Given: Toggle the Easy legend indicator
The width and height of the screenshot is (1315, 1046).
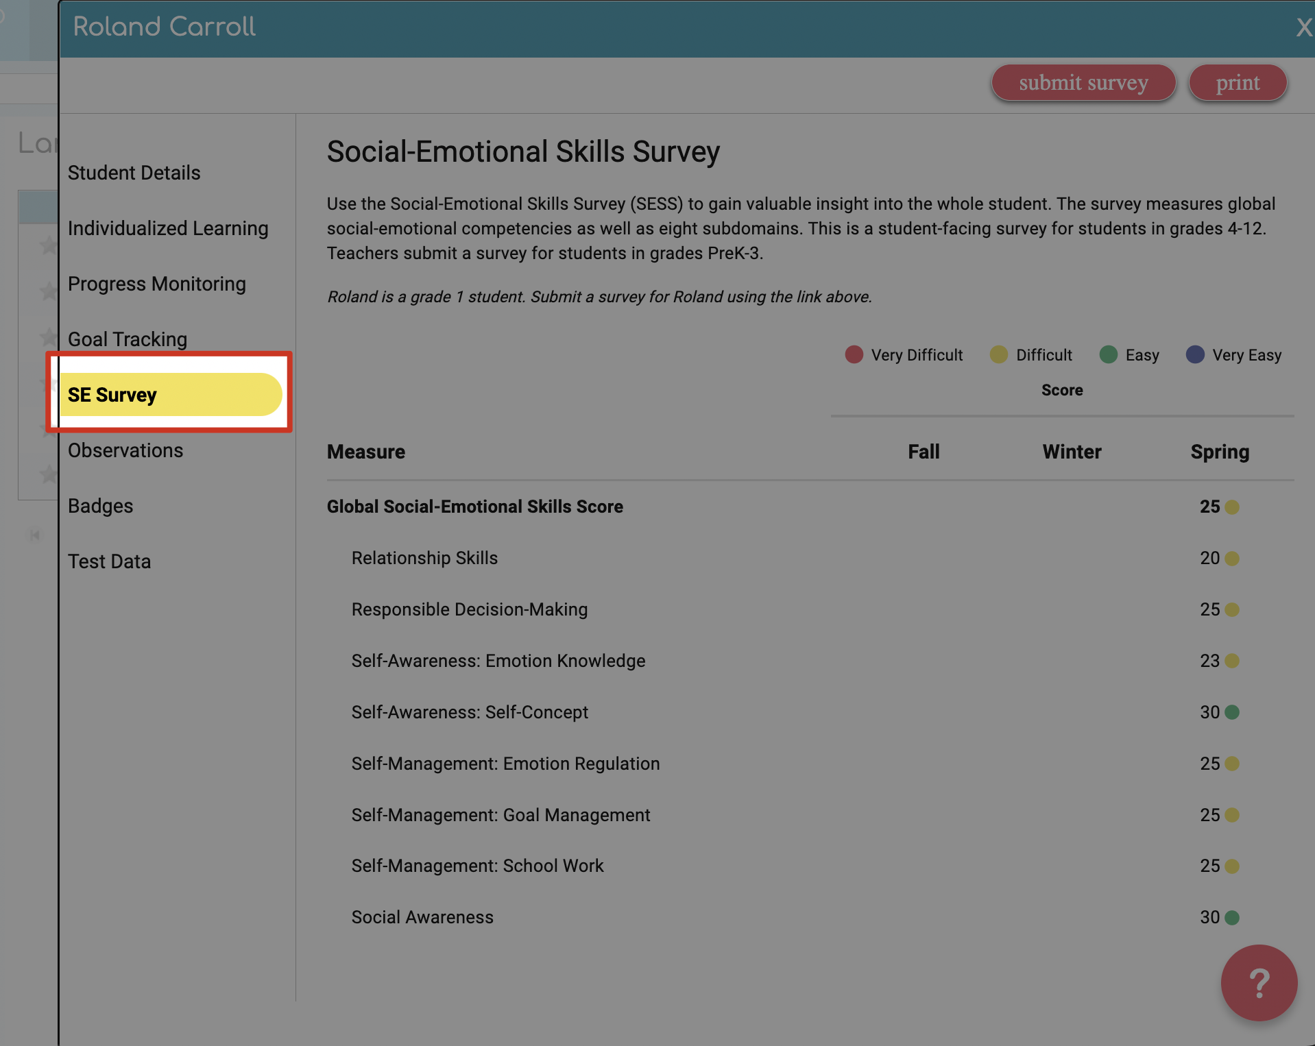Looking at the screenshot, I should pyautogui.click(x=1109, y=354).
